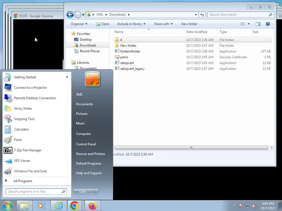Click the Explorer Forward navigation button
Image resolution: width=282 pixels, height=211 pixels.
(x=78, y=15)
